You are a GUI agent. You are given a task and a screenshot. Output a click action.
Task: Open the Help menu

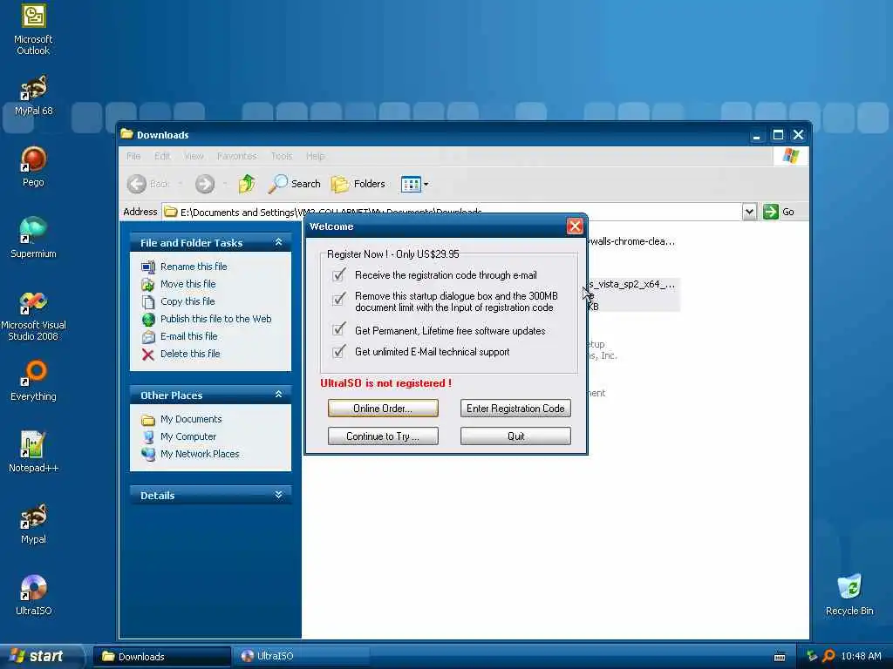coord(316,156)
